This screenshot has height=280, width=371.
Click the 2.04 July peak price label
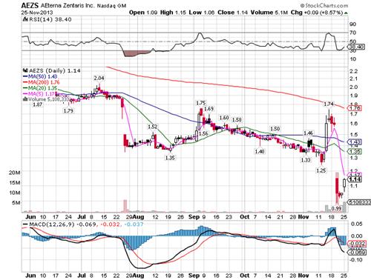(99, 78)
